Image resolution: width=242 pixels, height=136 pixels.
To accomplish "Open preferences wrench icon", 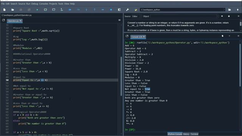I will 127,10.
